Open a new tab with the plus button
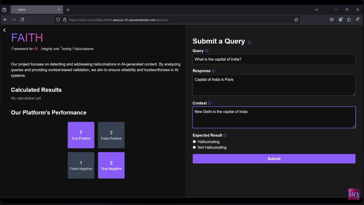This screenshot has height=205, width=364. pyautogui.click(x=68, y=10)
